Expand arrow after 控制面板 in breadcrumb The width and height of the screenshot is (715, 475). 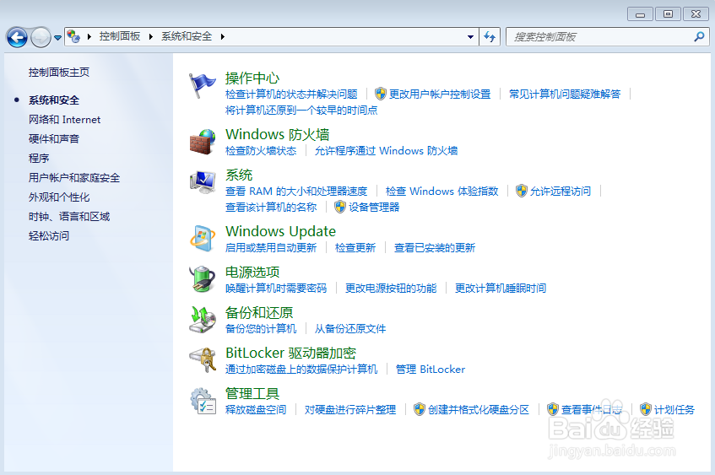point(151,36)
